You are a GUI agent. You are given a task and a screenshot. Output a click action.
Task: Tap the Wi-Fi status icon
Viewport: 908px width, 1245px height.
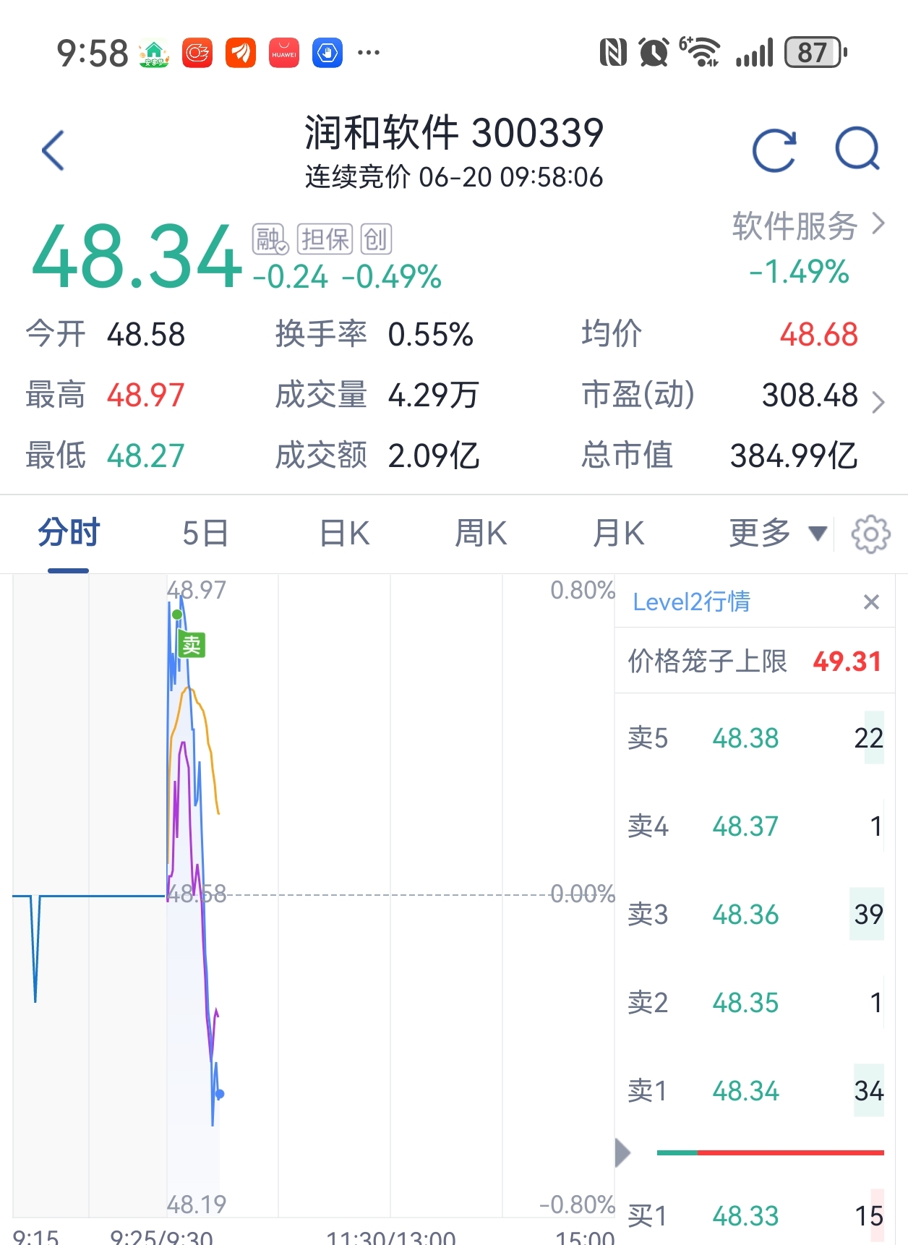(x=700, y=52)
